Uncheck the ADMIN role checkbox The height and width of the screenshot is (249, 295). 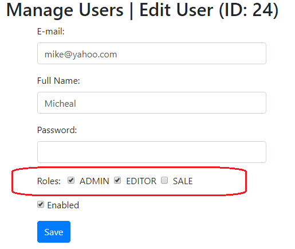click(71, 180)
